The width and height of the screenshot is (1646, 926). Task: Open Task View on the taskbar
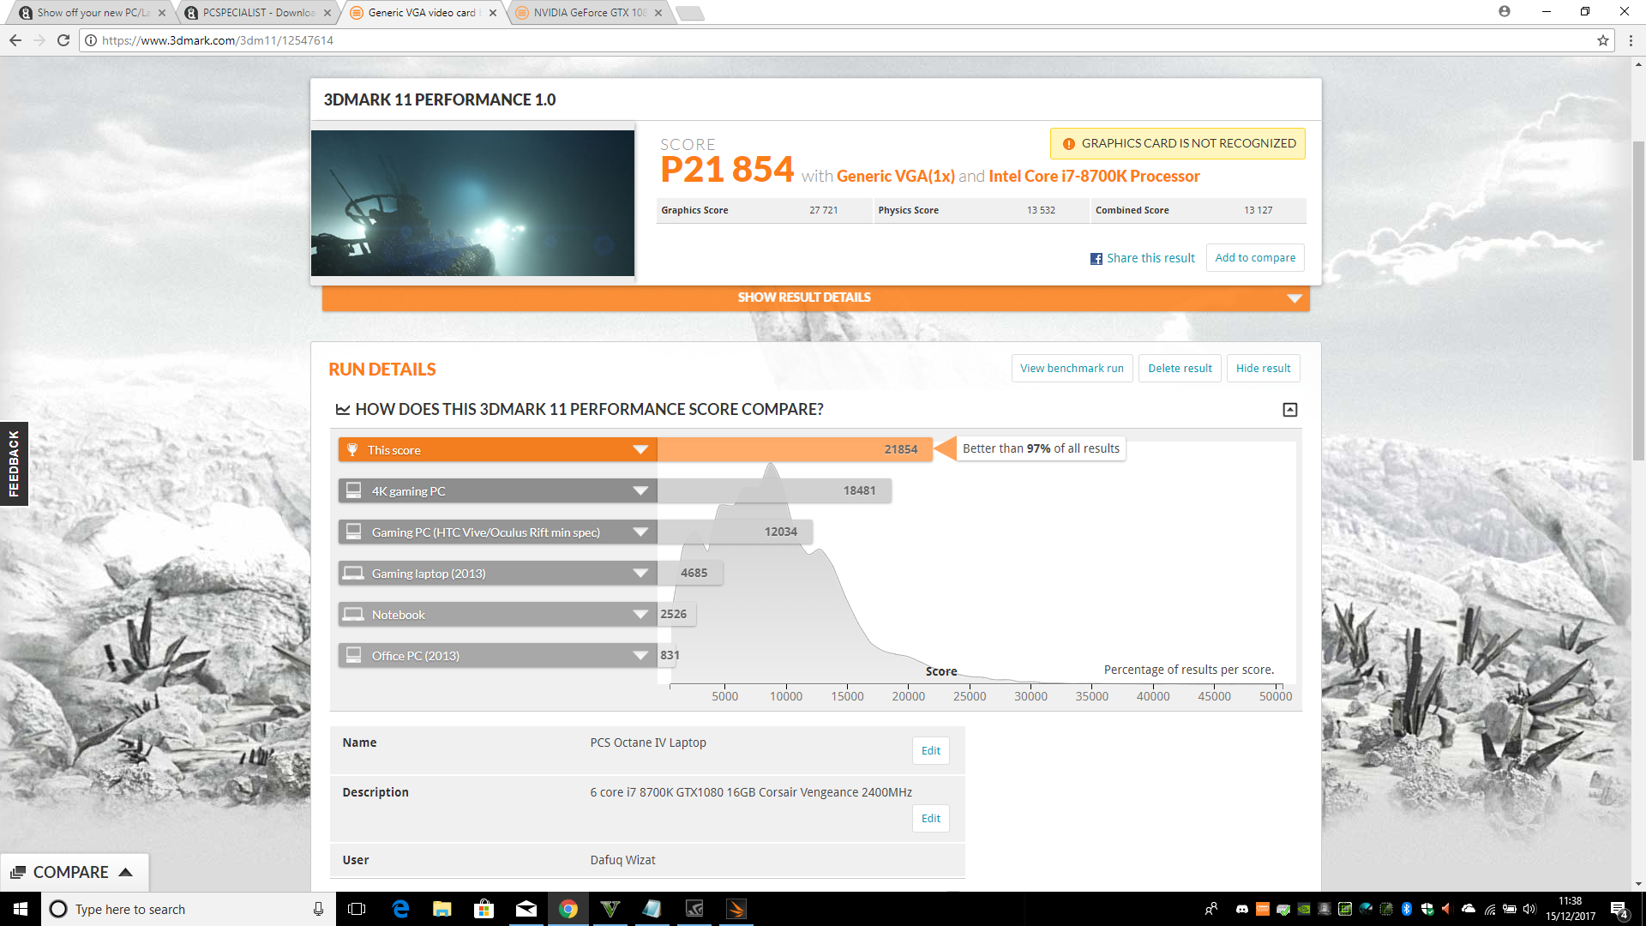(x=357, y=909)
